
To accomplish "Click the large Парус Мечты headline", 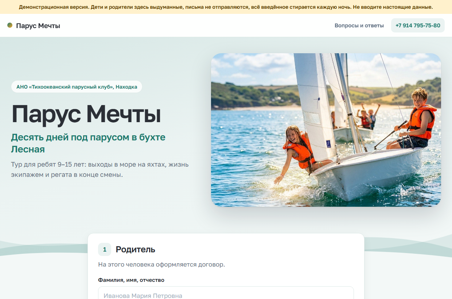I will click(86, 114).
